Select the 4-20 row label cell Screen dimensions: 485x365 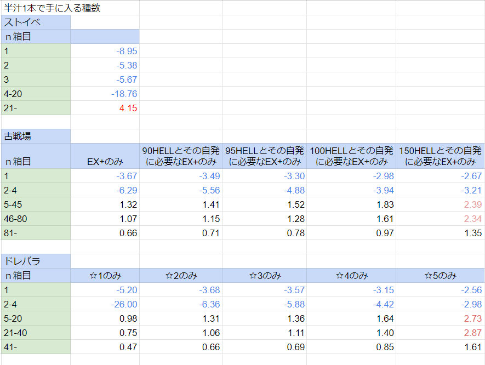(x=36, y=93)
